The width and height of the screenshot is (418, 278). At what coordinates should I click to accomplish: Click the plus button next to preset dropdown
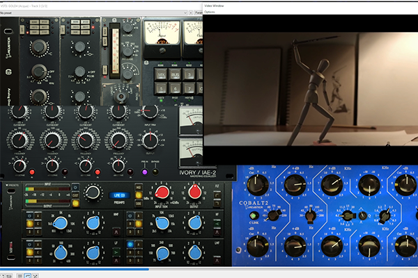pos(191,13)
